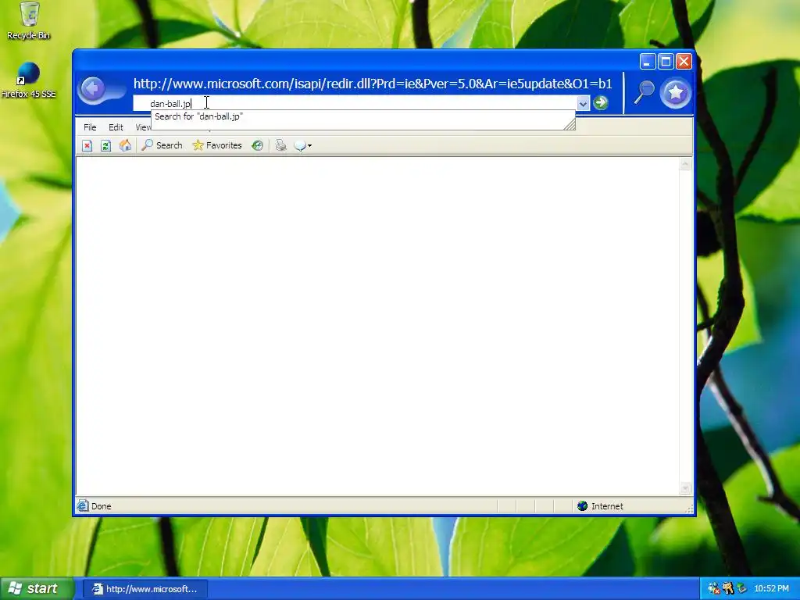Screen dimensions: 800x600
Task: Open the Recycle Bin desktop icon
Action: click(x=29, y=20)
